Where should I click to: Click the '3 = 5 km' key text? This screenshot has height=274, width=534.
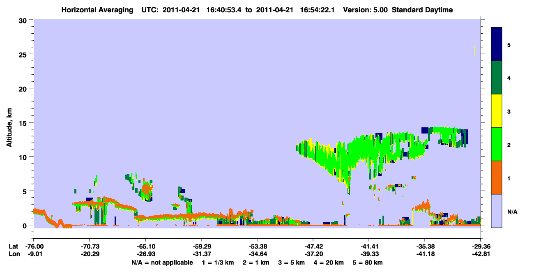click(x=291, y=262)
